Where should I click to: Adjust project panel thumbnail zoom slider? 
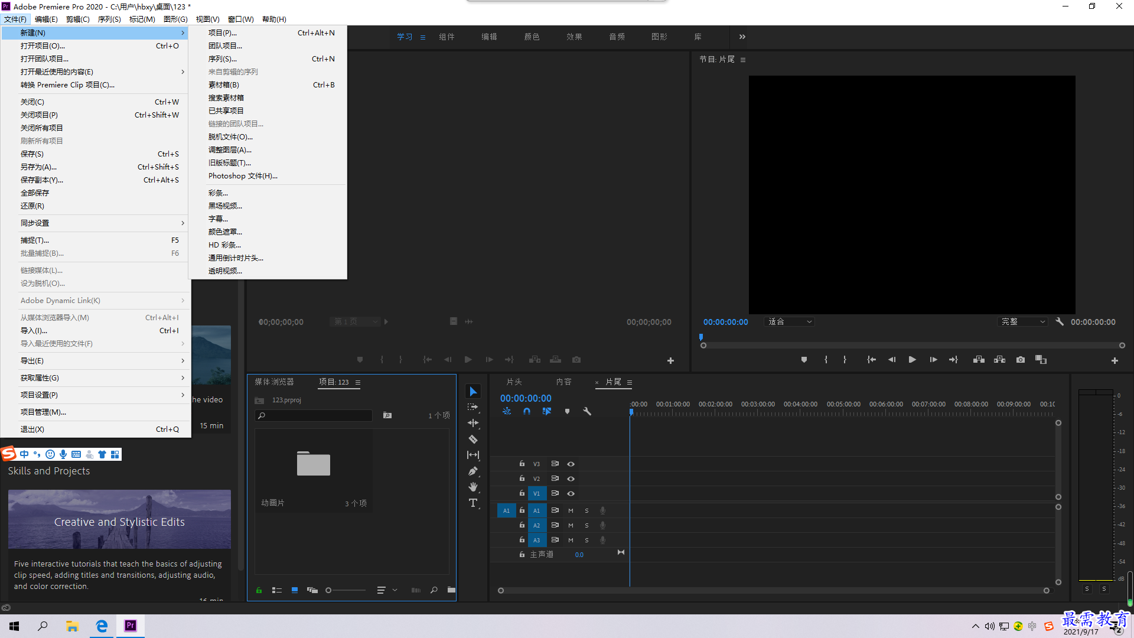pos(346,590)
